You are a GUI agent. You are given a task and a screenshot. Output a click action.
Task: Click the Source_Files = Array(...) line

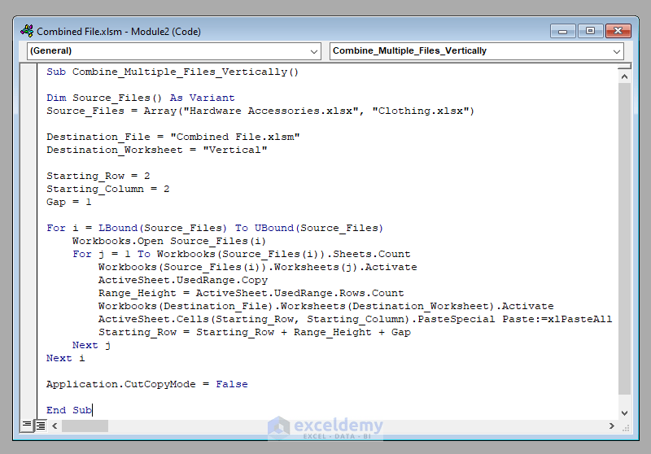click(260, 111)
